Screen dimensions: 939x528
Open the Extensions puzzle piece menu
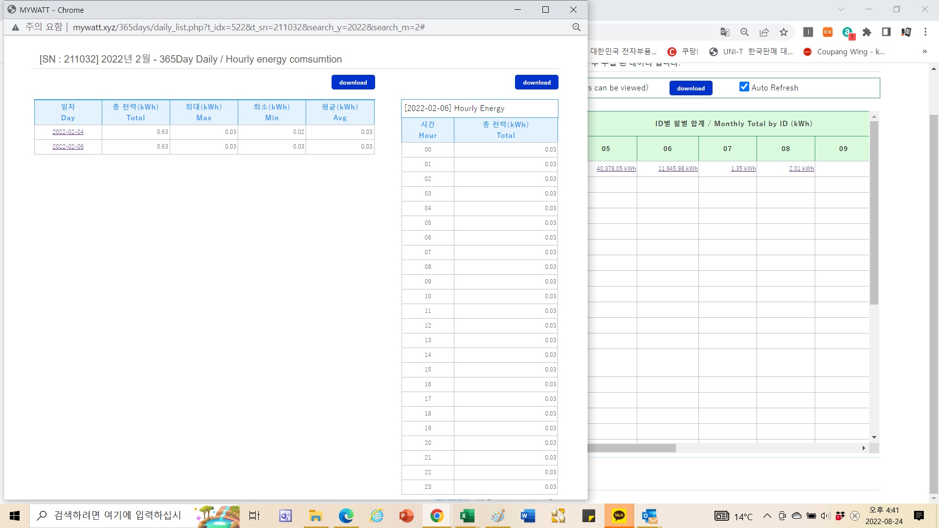pyautogui.click(x=867, y=32)
